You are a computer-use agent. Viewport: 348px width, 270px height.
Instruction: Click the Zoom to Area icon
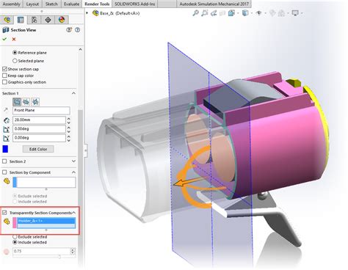204,13
